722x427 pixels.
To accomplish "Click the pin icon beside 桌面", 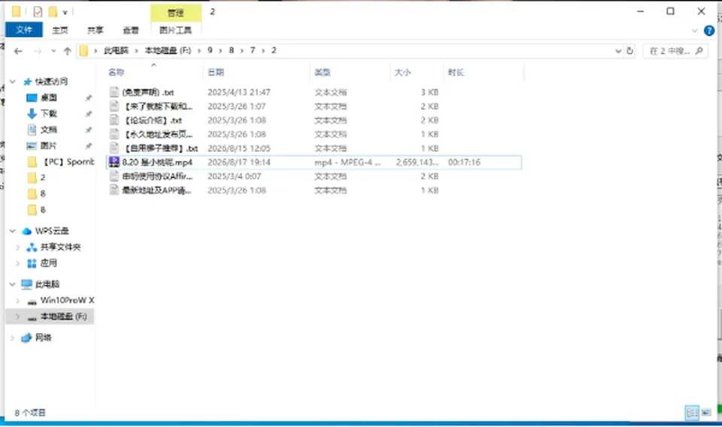I will (x=89, y=98).
